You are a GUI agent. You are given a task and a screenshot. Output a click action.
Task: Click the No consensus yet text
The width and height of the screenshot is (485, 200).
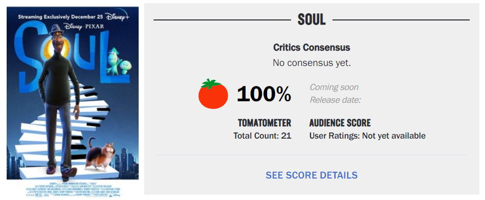[x=312, y=63]
